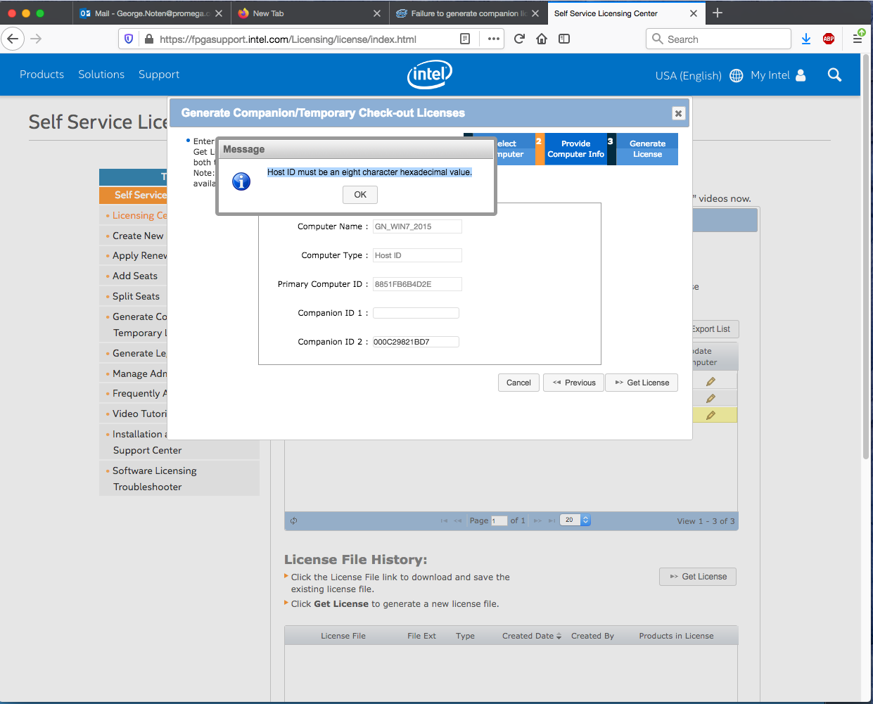Open the rows-per-page dropdown showing 20
The width and height of the screenshot is (873, 704).
coord(575,520)
